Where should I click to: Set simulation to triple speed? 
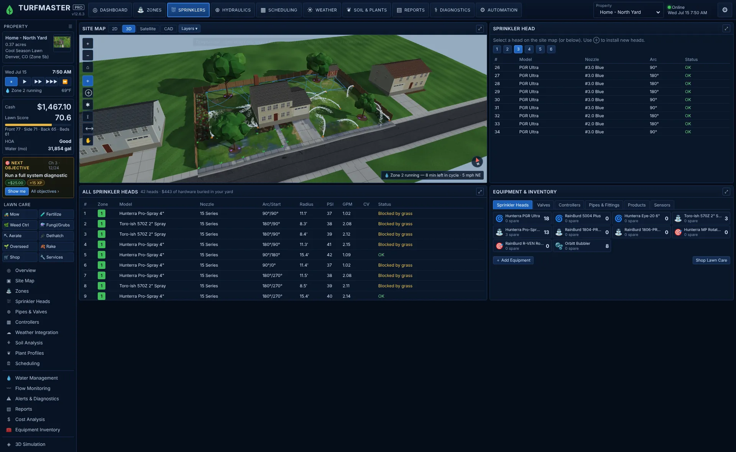pos(51,82)
